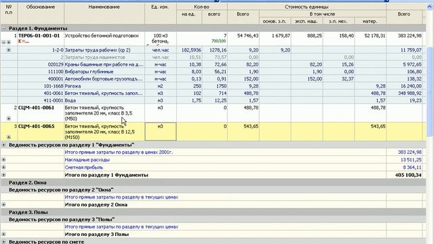Click the 'эксп. маш.' column header
Viewport: 434px width, 244px height.
pyautogui.click(x=307, y=21)
